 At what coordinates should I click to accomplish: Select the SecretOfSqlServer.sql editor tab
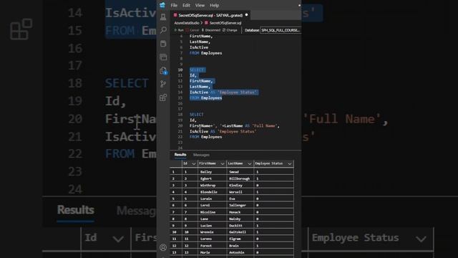pos(210,15)
